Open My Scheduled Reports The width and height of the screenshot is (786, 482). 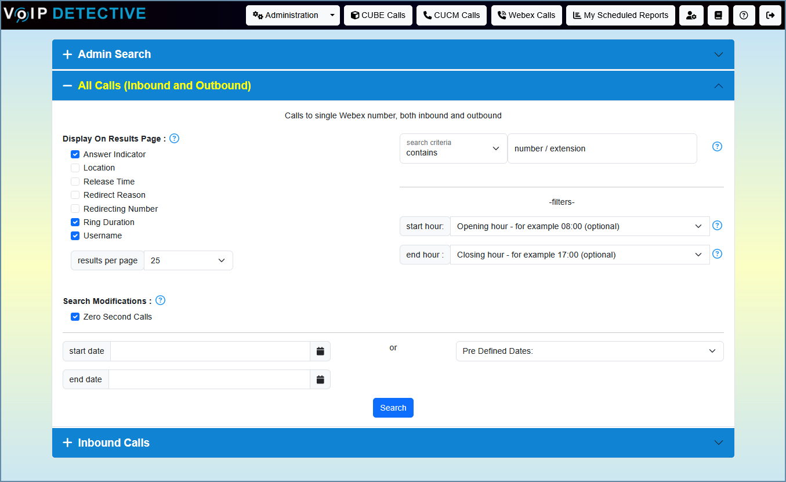pos(621,16)
